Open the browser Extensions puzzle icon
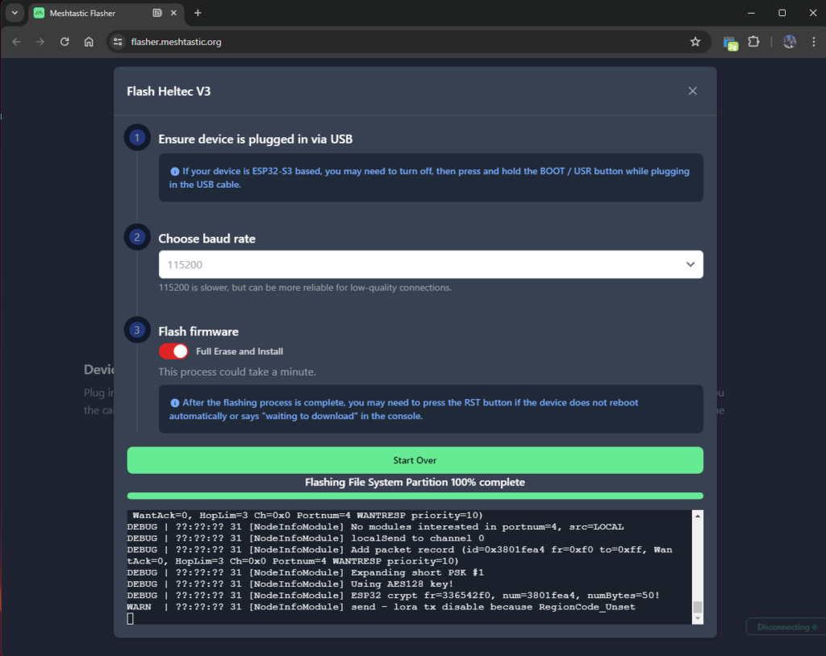Viewport: 826px width, 656px height. 754,42
